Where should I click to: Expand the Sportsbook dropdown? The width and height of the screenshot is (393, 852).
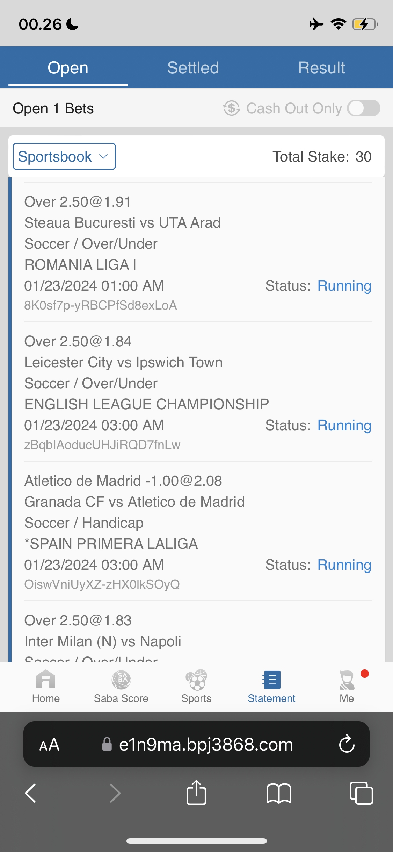pos(64,156)
